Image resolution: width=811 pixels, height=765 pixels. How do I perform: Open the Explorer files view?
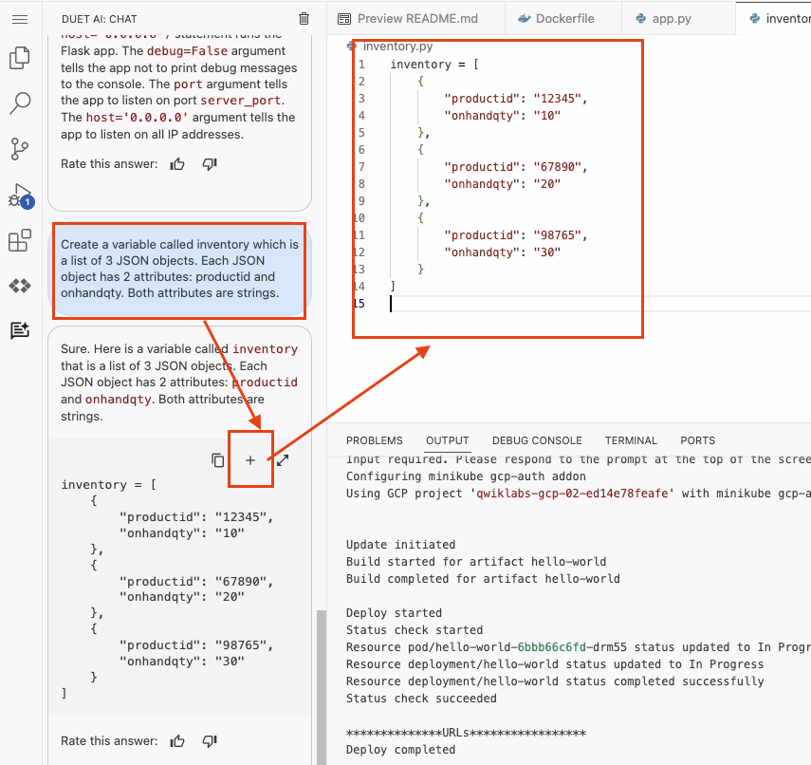(20, 59)
